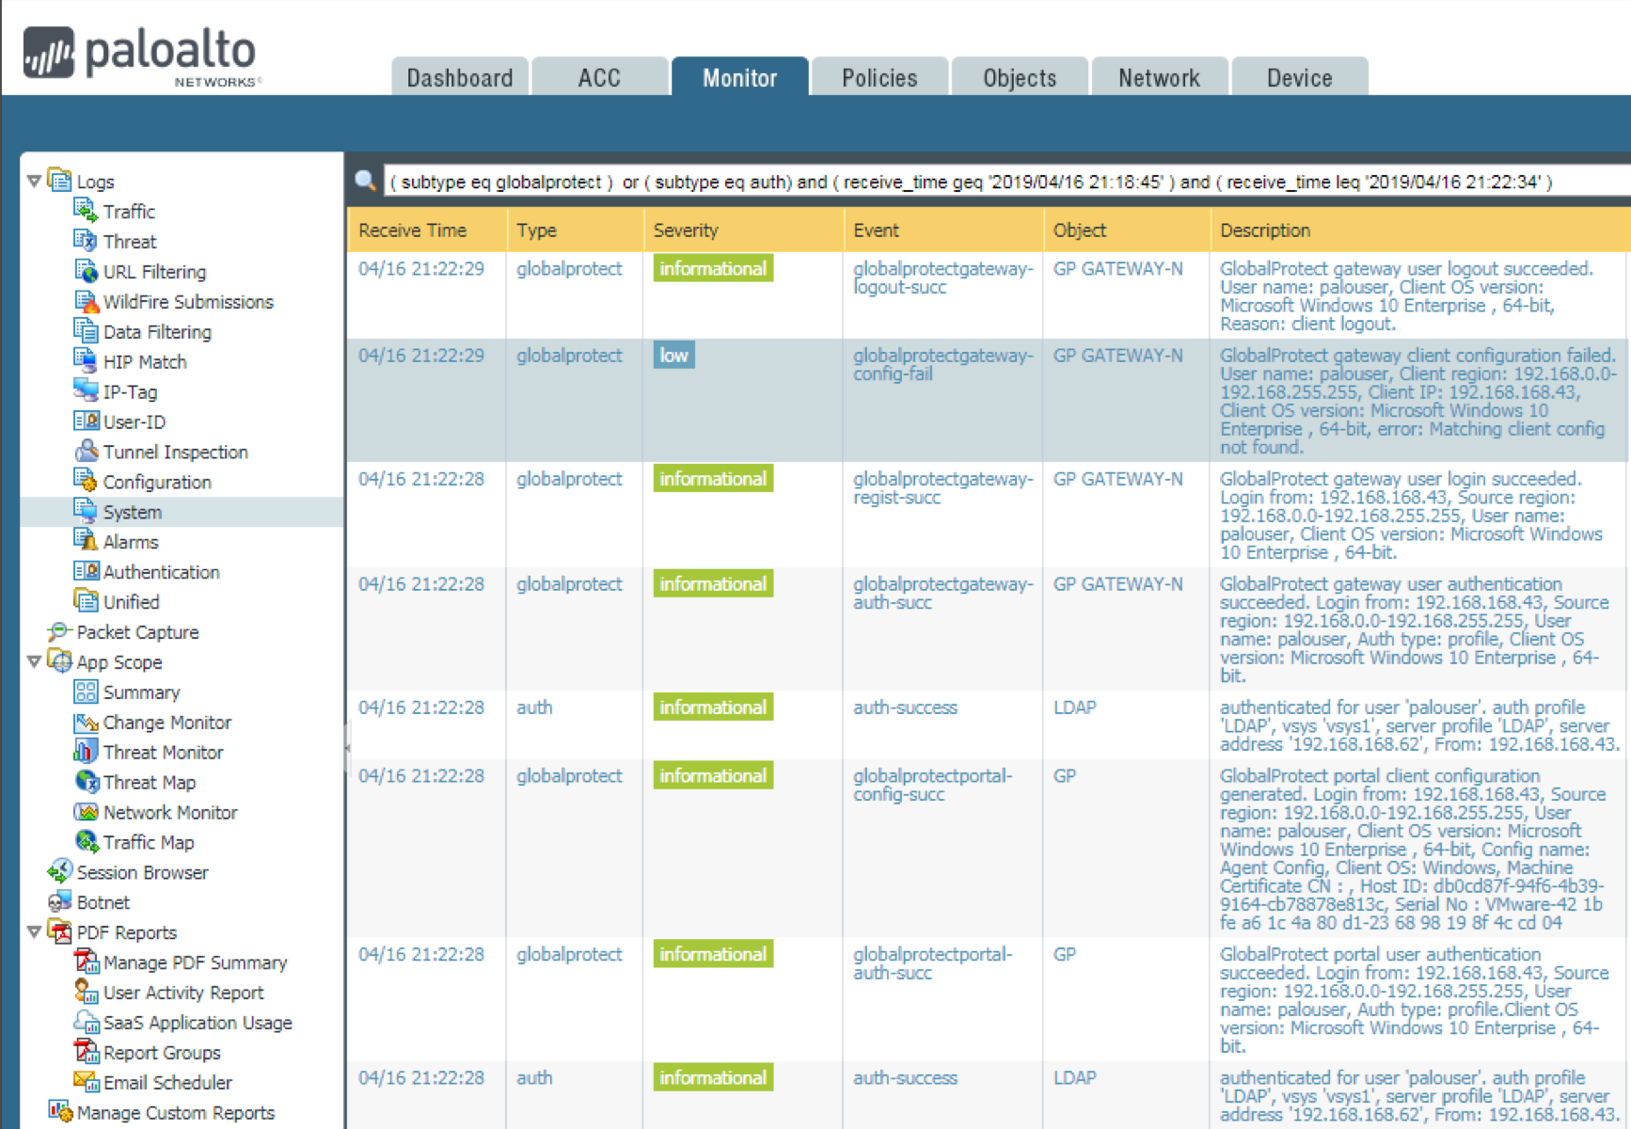The width and height of the screenshot is (1631, 1129).
Task: Collapse the Logs tree node
Action: click(34, 181)
